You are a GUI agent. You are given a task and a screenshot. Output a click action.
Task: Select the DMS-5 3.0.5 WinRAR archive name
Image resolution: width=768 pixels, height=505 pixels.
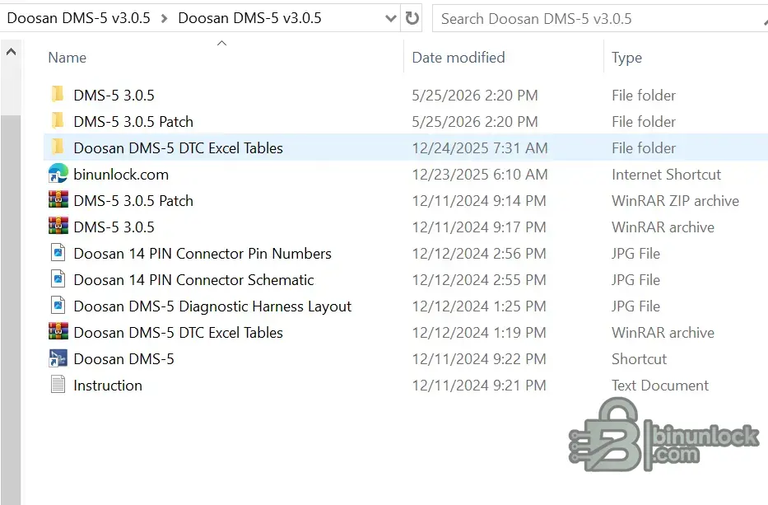pyautogui.click(x=114, y=227)
